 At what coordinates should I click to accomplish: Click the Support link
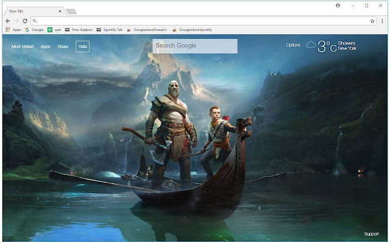coord(371,234)
